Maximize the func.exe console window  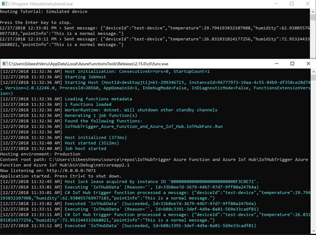click(x=292, y=64)
